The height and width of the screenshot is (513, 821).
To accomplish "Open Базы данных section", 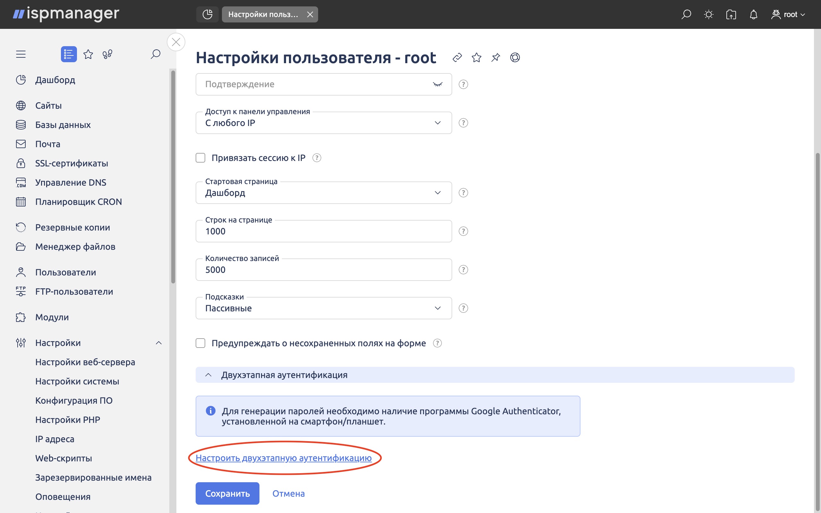I will point(63,125).
